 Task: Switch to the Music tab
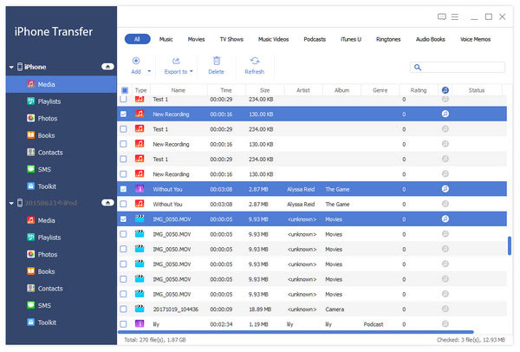[166, 39]
